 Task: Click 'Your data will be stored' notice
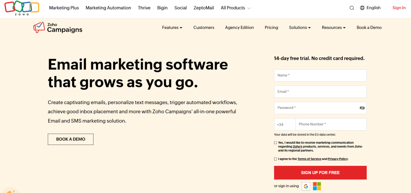305,135
